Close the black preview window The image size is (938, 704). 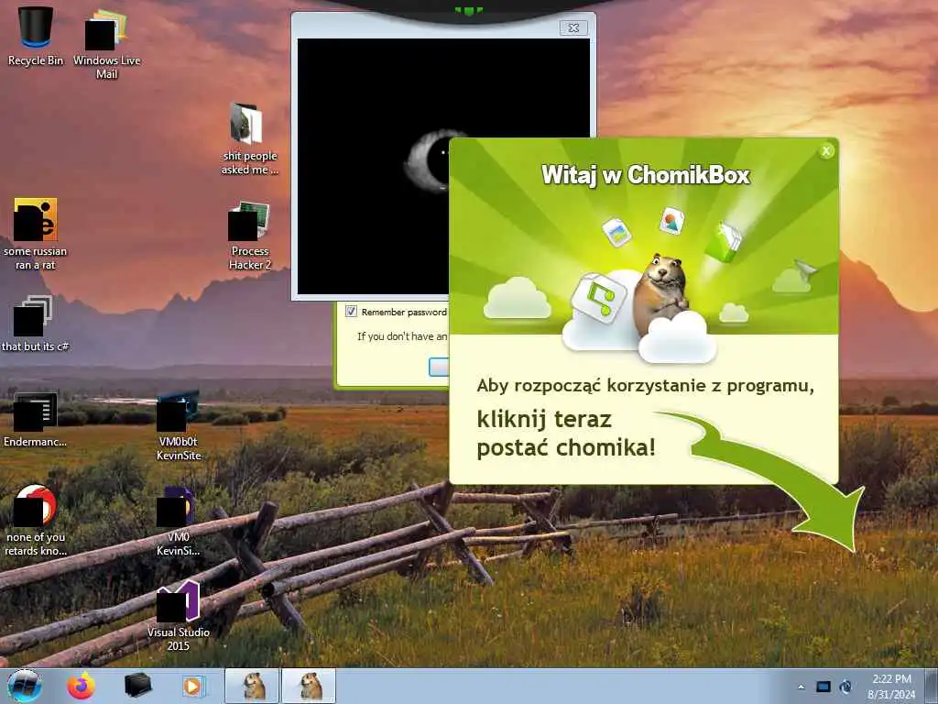[x=573, y=27]
